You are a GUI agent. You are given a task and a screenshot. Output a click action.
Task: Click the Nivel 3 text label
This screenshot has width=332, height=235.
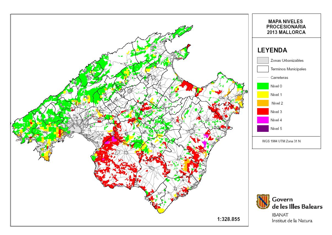tap(276, 112)
